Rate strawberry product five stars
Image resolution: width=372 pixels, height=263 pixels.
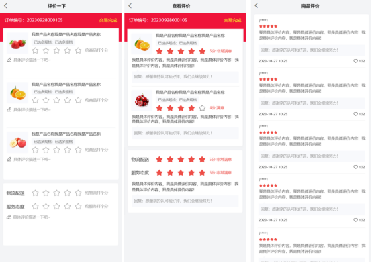(78, 50)
